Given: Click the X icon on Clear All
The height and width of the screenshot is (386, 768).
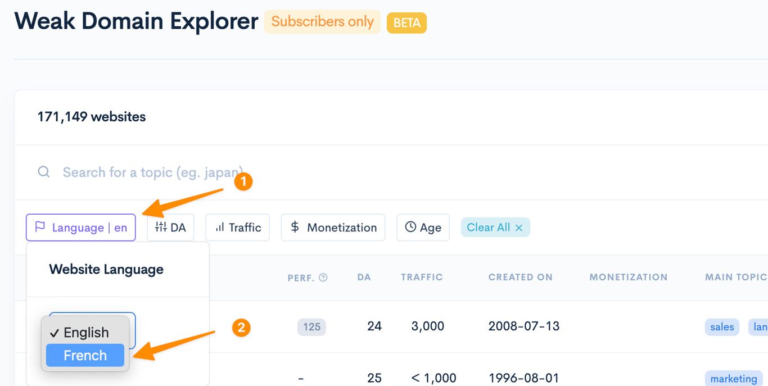Looking at the screenshot, I should (519, 228).
